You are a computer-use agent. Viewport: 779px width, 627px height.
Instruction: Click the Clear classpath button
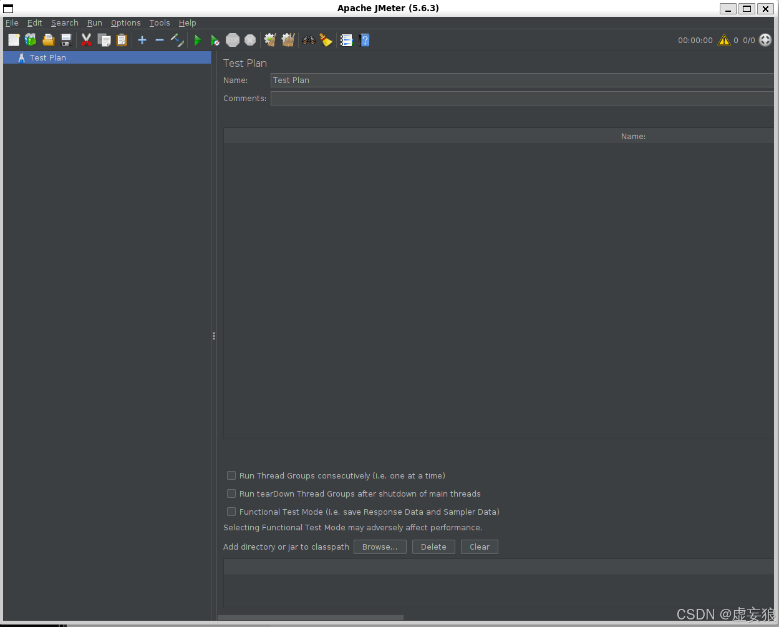click(x=480, y=547)
